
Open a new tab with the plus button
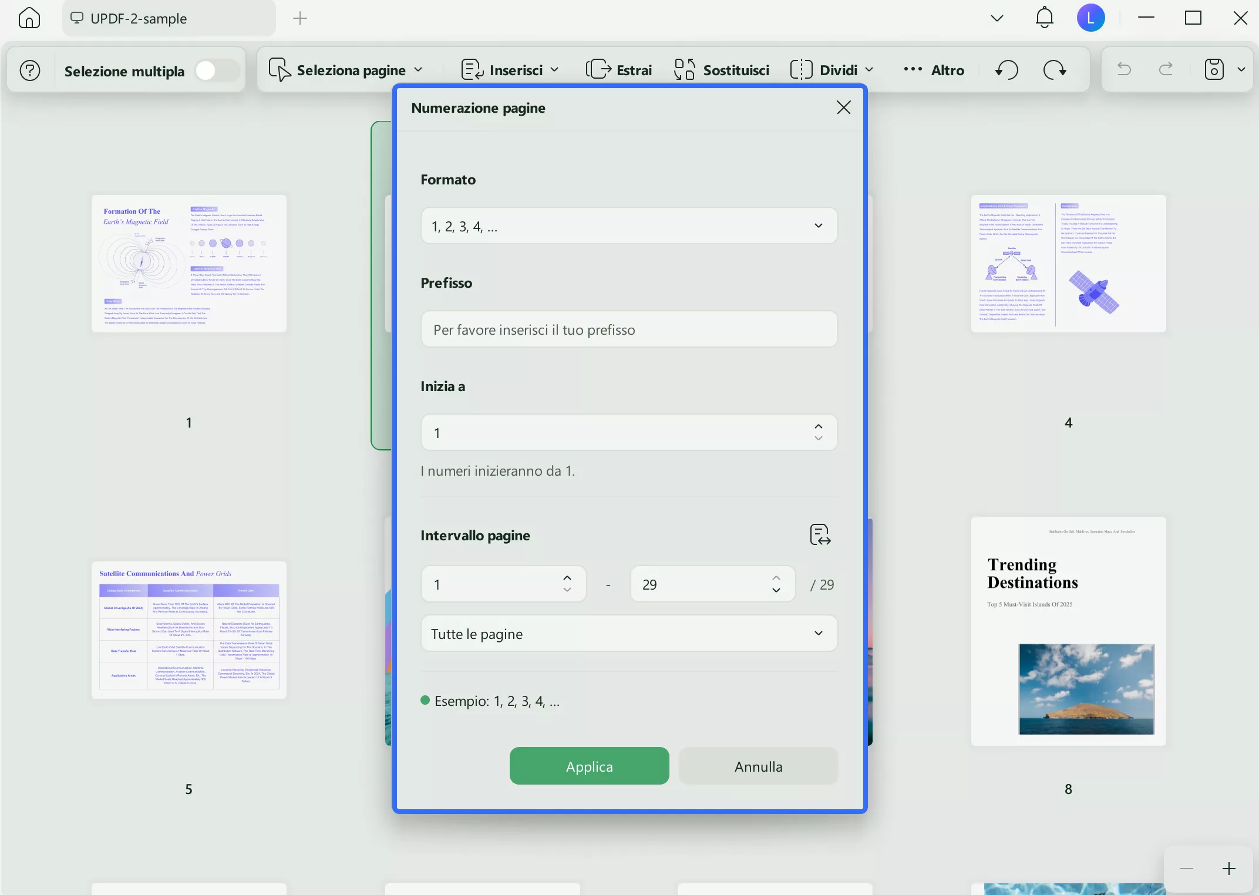299,18
